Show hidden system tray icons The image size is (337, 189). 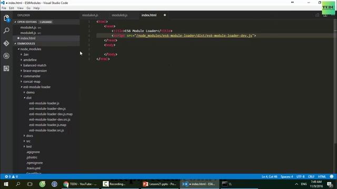pyautogui.click(x=296, y=184)
